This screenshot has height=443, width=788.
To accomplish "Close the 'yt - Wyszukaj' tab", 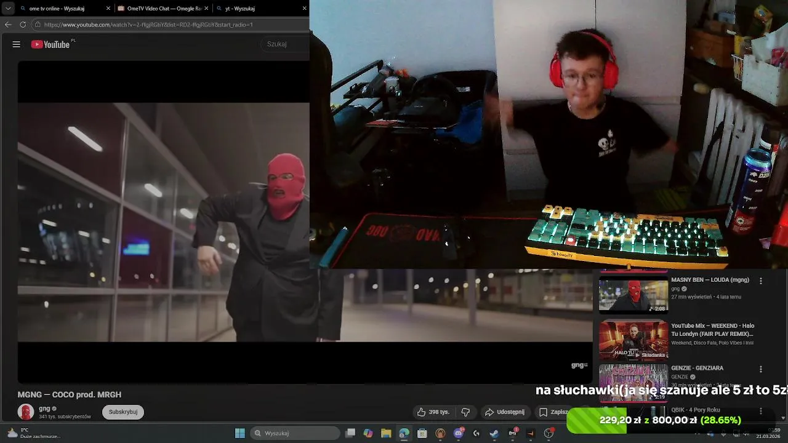I will pos(304,9).
